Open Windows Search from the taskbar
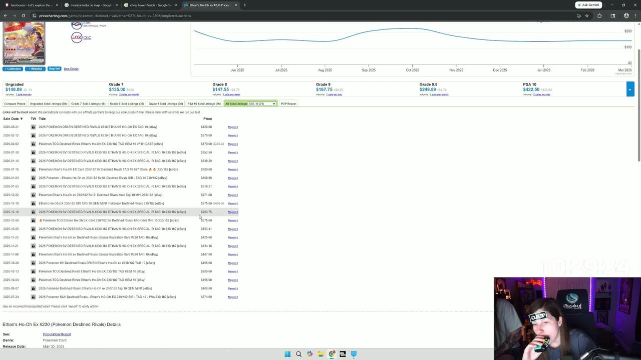Screen dimensions: 641x360 pos(298,354)
